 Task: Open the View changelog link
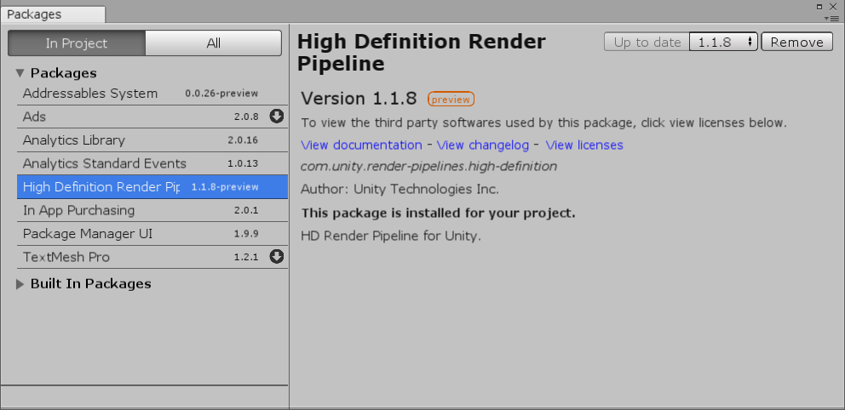click(483, 145)
